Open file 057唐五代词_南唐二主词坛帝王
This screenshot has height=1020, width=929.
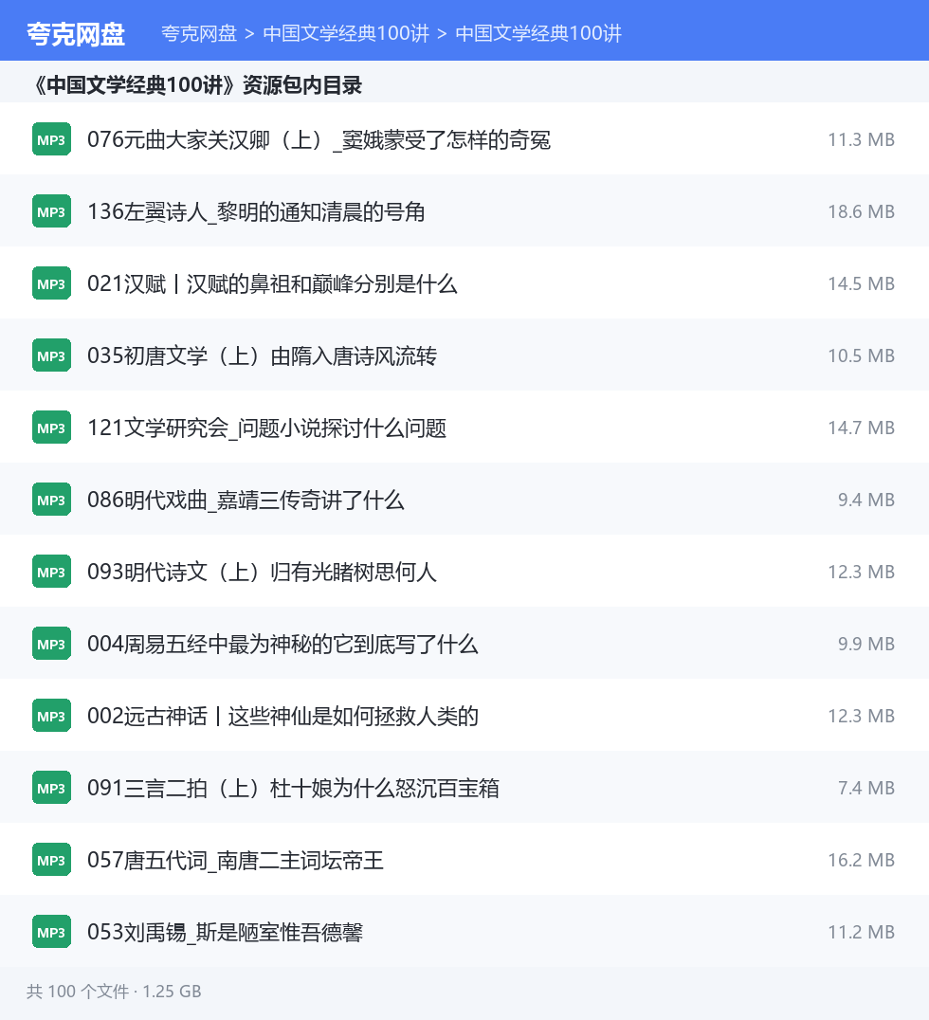pos(235,861)
